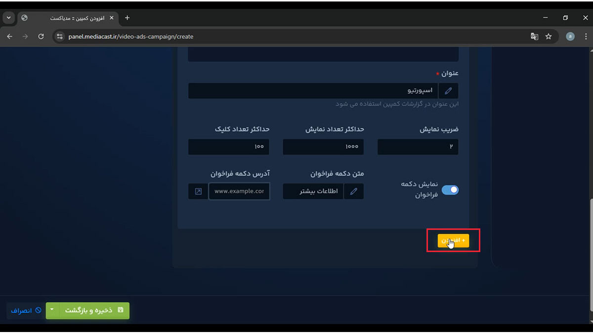Open a new browser tab

coord(127,18)
